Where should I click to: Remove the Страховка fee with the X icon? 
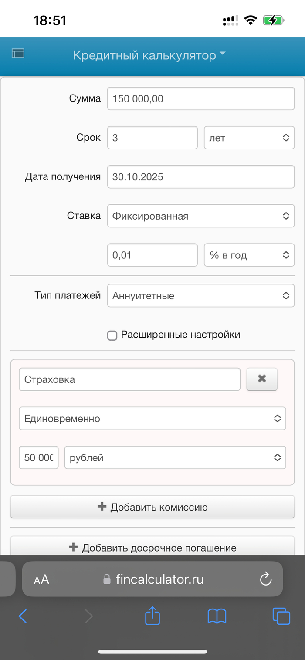[261, 379]
